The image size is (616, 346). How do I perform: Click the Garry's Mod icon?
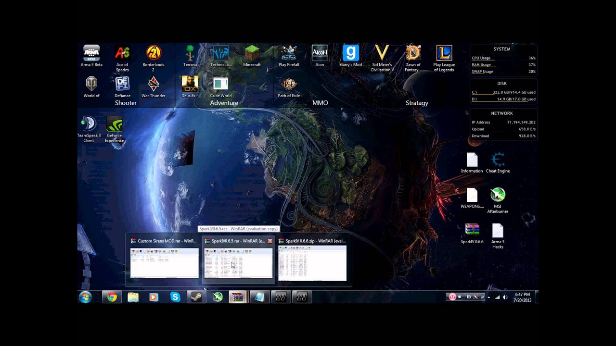pyautogui.click(x=351, y=56)
